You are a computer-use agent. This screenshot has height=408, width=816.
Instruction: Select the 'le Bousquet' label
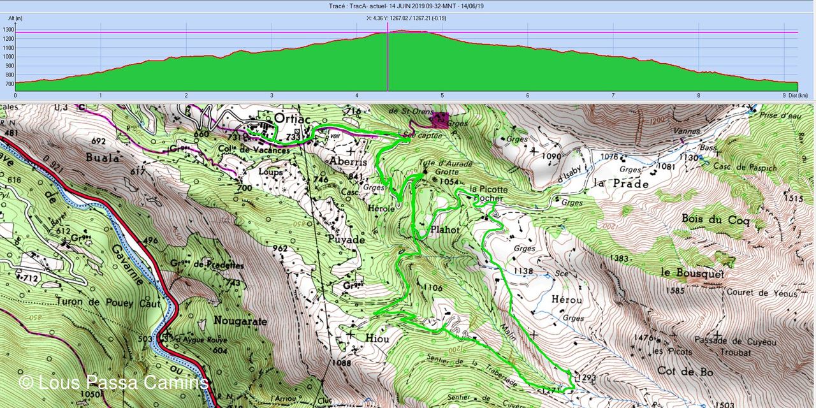click(692, 272)
